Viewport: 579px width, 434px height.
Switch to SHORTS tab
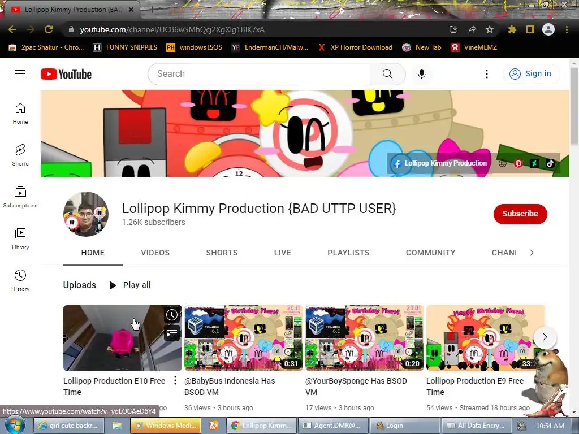(x=222, y=253)
